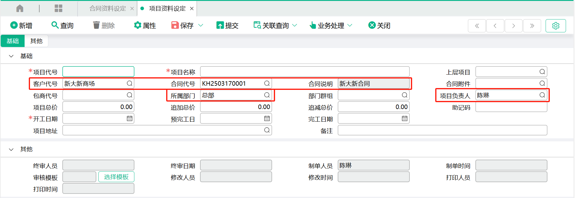Click the 选择模板 button
Viewport: 575px width, 198px height.
tap(116, 177)
